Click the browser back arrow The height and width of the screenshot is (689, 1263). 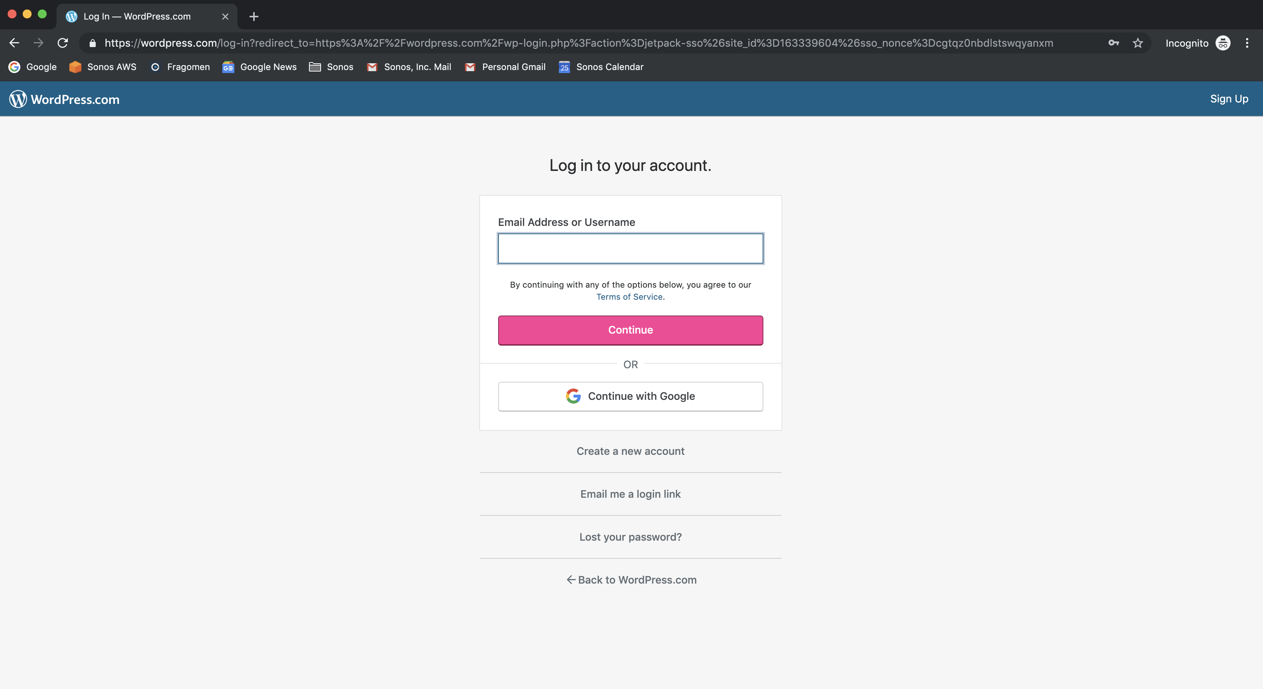14,43
